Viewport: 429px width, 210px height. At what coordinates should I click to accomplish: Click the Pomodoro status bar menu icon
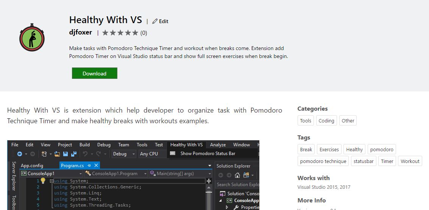[172, 153]
